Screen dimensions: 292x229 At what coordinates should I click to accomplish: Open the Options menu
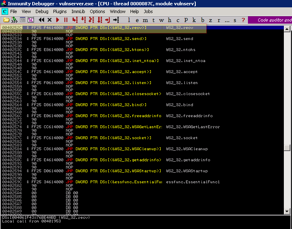tap(97, 11)
